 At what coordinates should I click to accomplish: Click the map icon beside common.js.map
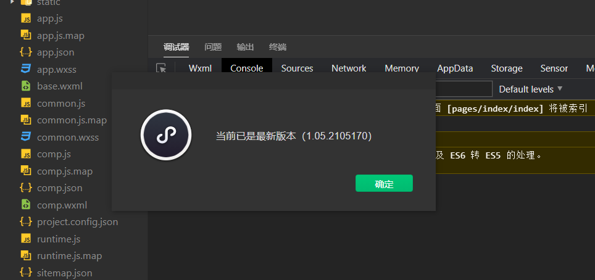(x=25, y=120)
